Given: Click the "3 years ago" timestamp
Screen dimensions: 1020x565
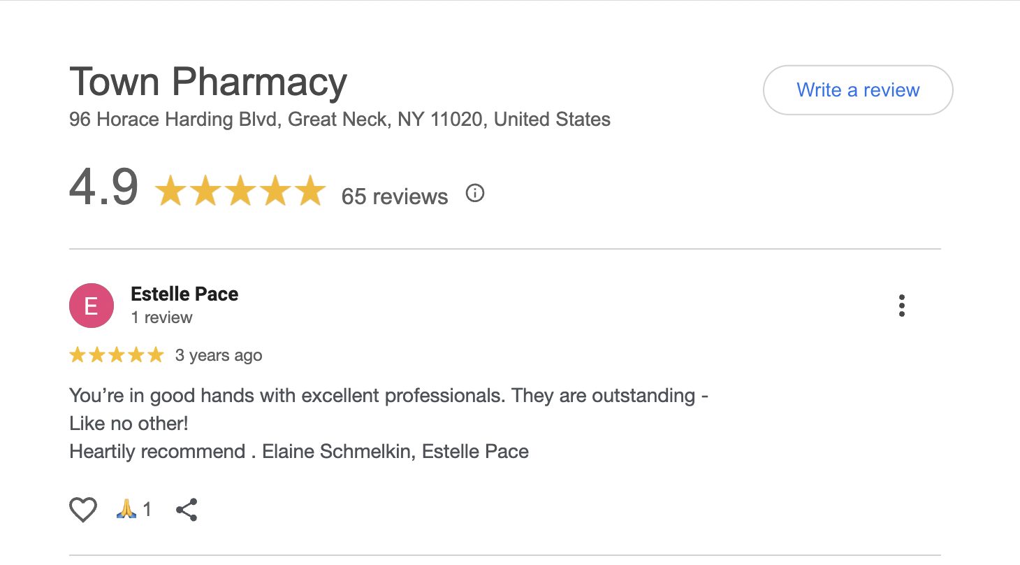Looking at the screenshot, I should coord(219,355).
